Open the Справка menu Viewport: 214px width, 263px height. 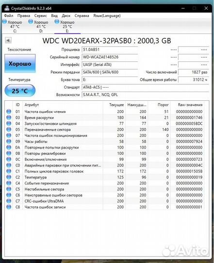(x=82, y=16)
